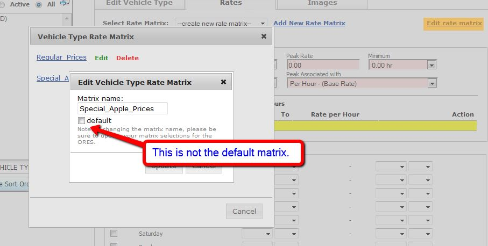Open the Images tab
The width and height of the screenshot is (488, 246).
[x=322, y=3]
